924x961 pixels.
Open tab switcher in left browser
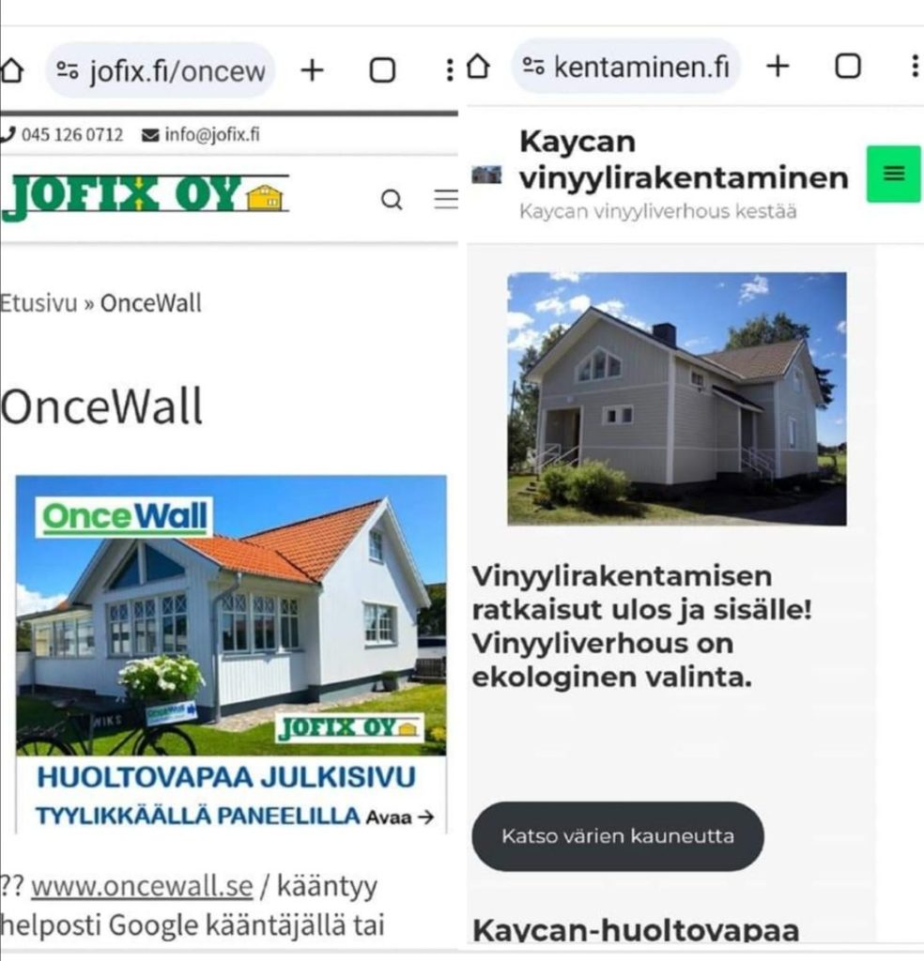tap(382, 69)
